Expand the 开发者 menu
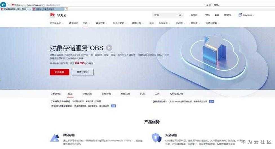Viewport: 275px width, 149px height. coord(195,23)
